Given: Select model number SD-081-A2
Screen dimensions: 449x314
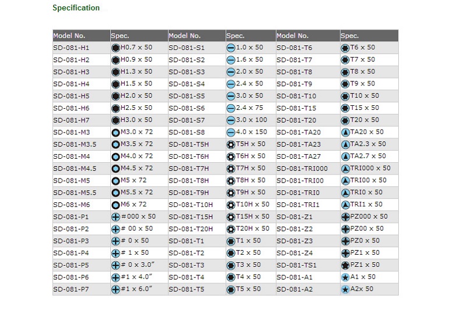Looking at the screenshot, I should (x=294, y=290).
